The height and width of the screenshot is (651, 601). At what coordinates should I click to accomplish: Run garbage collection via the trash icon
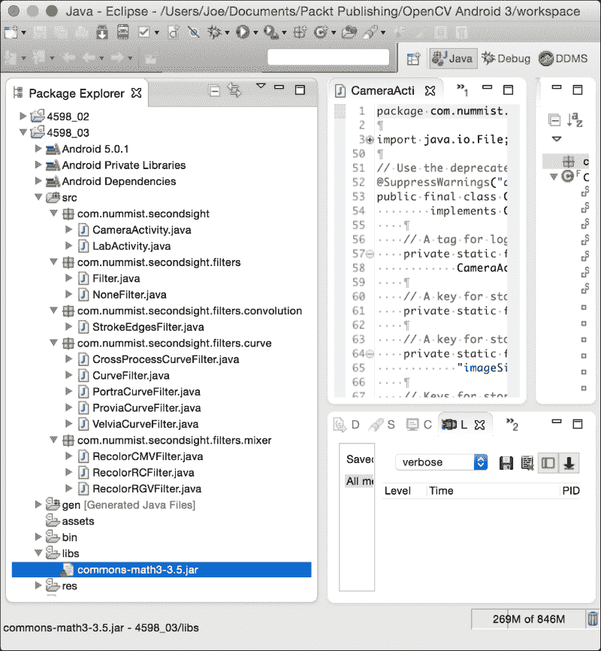tap(593, 618)
